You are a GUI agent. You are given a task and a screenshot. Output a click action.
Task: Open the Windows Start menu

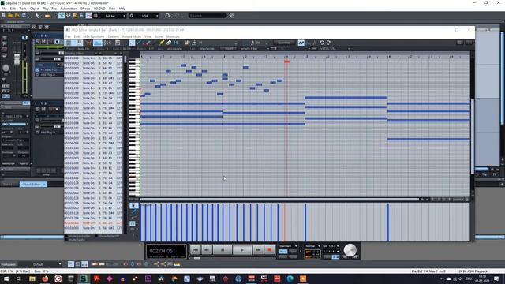pyautogui.click(x=6, y=278)
